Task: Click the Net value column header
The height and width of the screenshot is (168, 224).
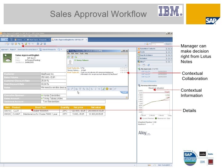Action: coord(96,107)
